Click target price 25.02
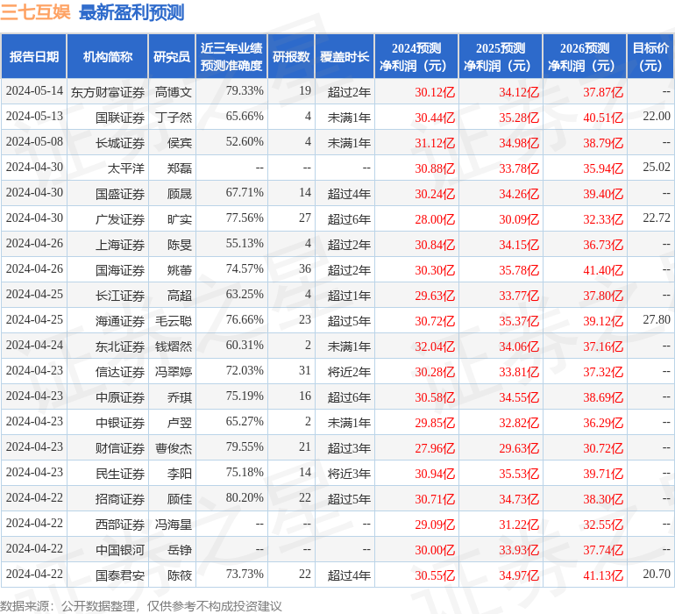Screen dimensions: 675x614 click(x=657, y=168)
